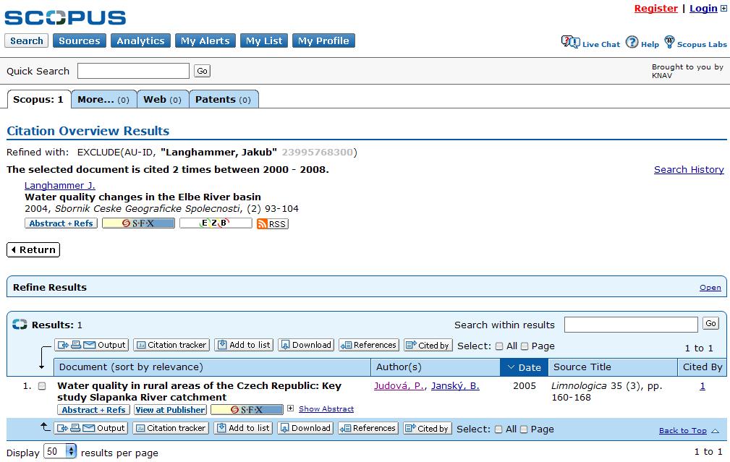
Task: Open the Help question mark icon
Action: click(632, 43)
